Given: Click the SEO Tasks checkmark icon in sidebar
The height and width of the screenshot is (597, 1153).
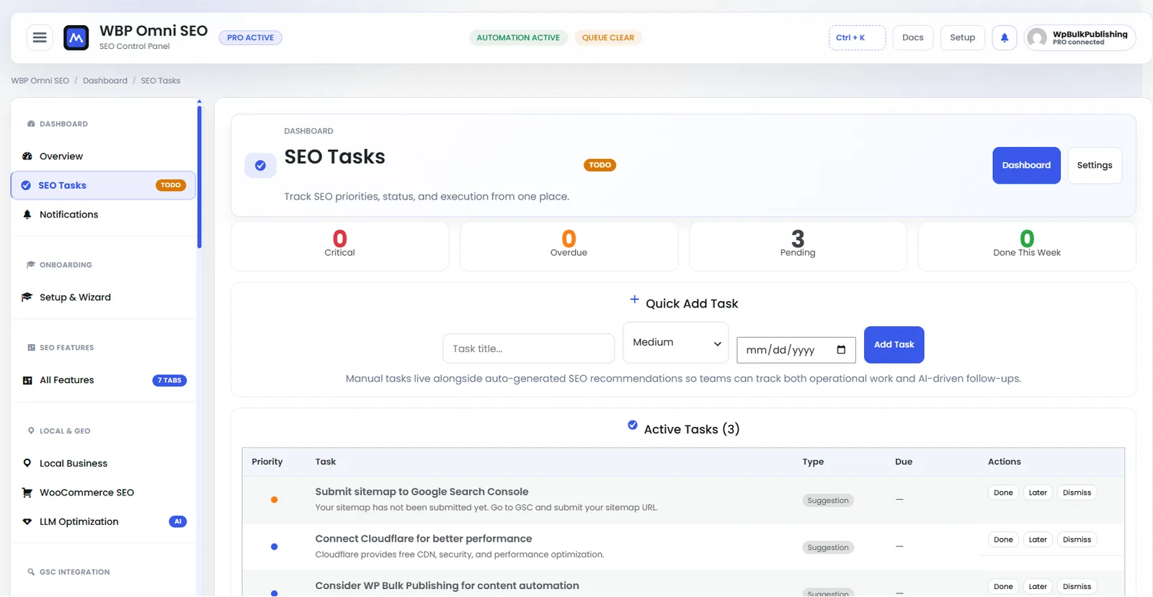Looking at the screenshot, I should (26, 185).
